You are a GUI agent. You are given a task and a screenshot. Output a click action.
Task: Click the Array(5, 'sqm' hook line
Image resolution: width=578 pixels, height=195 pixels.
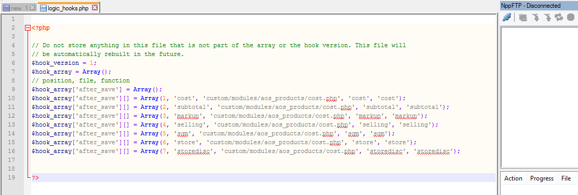[213, 134]
